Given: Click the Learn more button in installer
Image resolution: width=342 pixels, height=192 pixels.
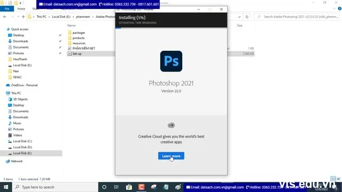Looking at the screenshot, I should [x=171, y=156].
